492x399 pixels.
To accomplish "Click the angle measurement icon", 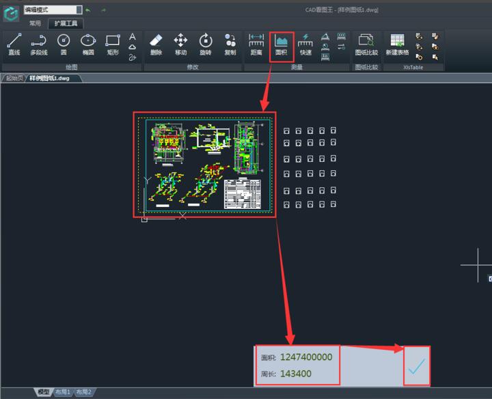I will (325, 37).
